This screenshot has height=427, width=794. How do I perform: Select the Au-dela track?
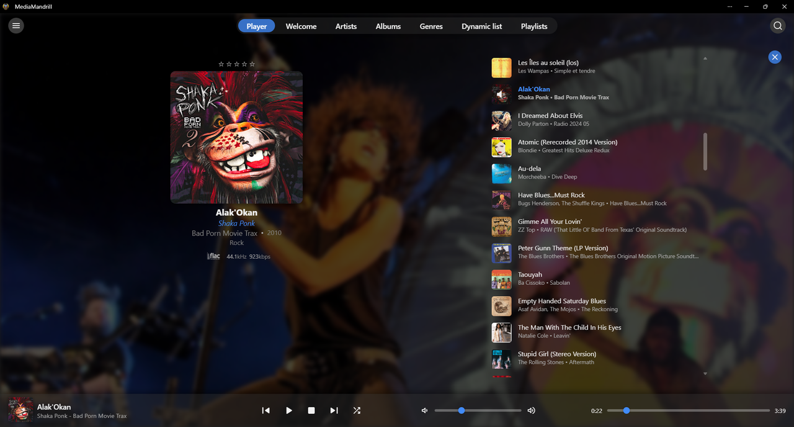point(597,173)
